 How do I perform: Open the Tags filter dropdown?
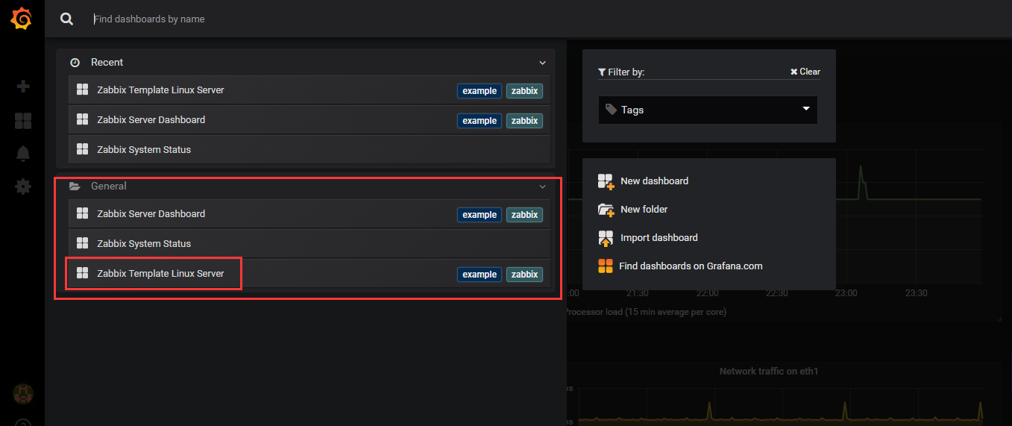pos(708,110)
